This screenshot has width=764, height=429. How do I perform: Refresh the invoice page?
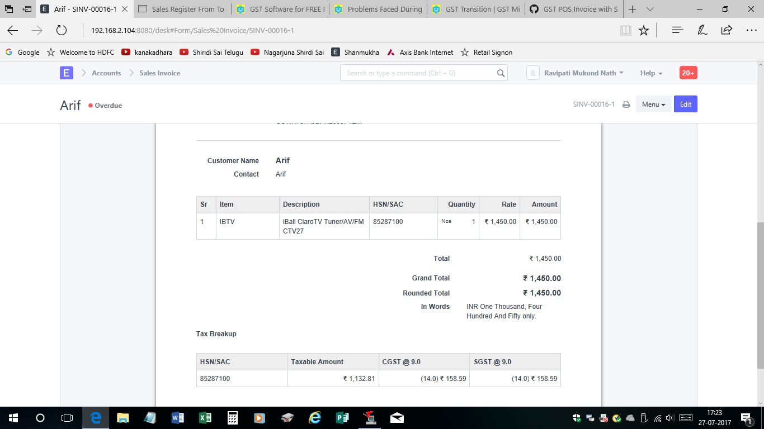point(62,31)
